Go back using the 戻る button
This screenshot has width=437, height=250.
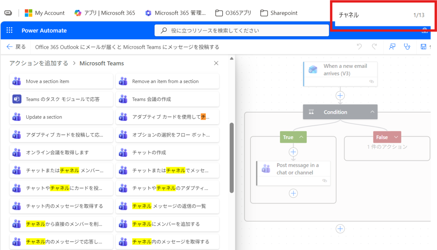click(x=16, y=47)
